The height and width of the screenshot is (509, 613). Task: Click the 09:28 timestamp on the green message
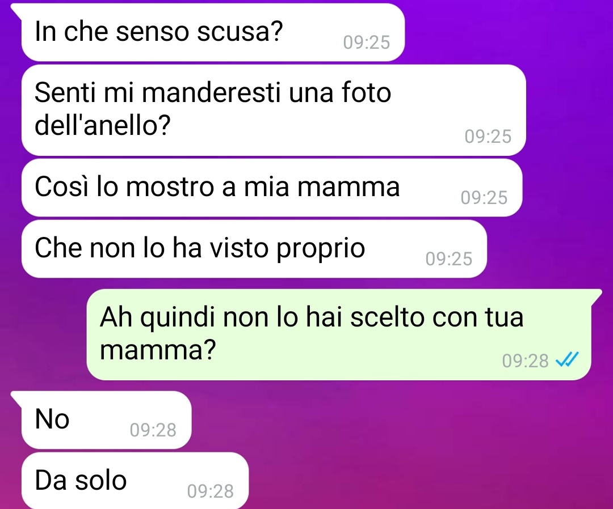525,360
